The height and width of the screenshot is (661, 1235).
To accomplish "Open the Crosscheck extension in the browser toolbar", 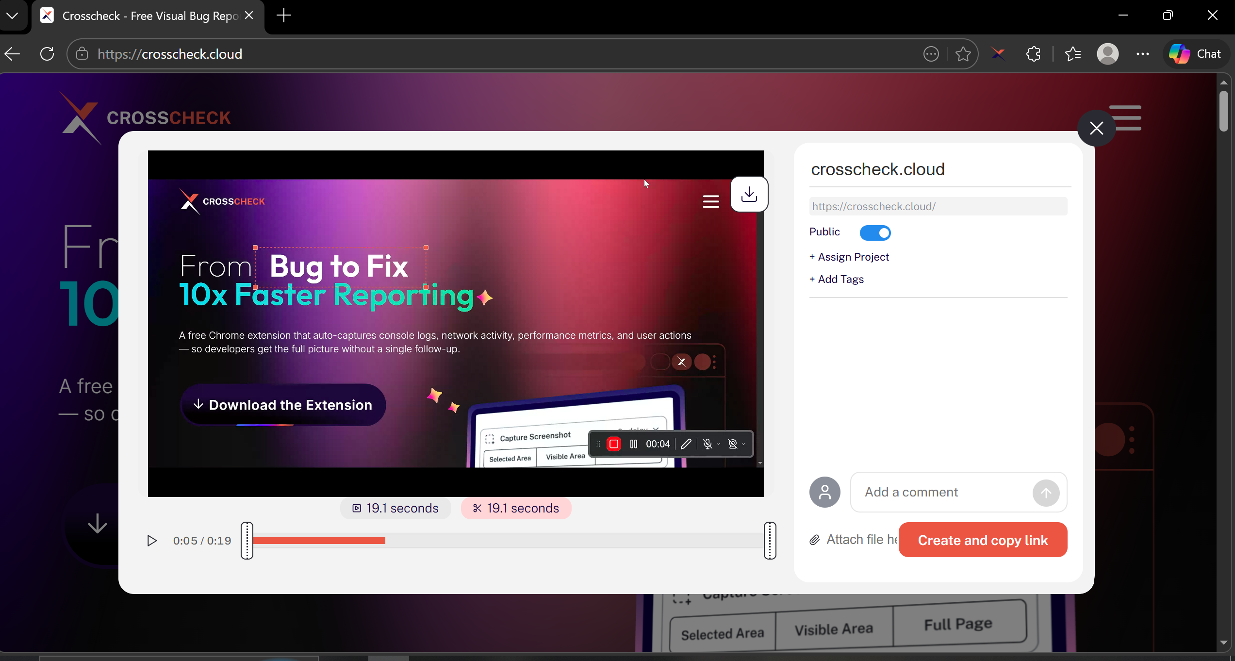I will [998, 54].
